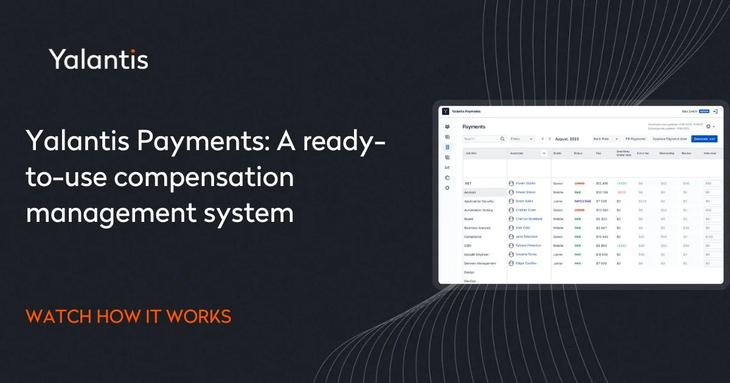Open Jane Robinson's associate profile link
This screenshot has height=383, width=730.
(526, 236)
